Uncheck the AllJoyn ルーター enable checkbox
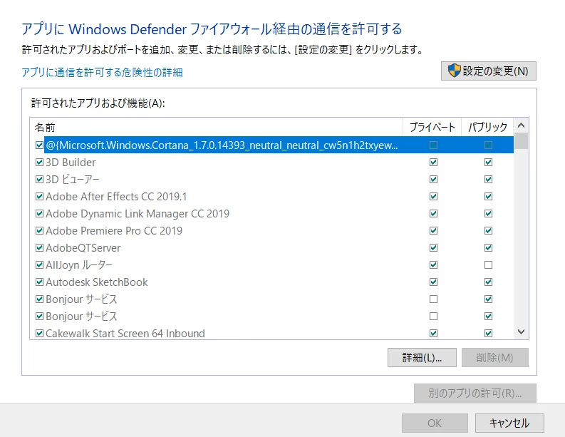This screenshot has width=565, height=437. pyautogui.click(x=40, y=265)
